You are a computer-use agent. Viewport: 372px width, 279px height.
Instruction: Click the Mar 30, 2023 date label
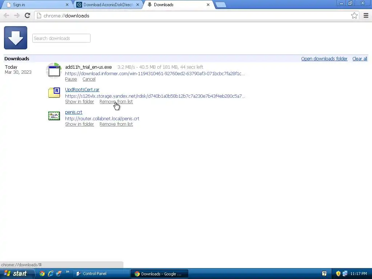coord(18,72)
